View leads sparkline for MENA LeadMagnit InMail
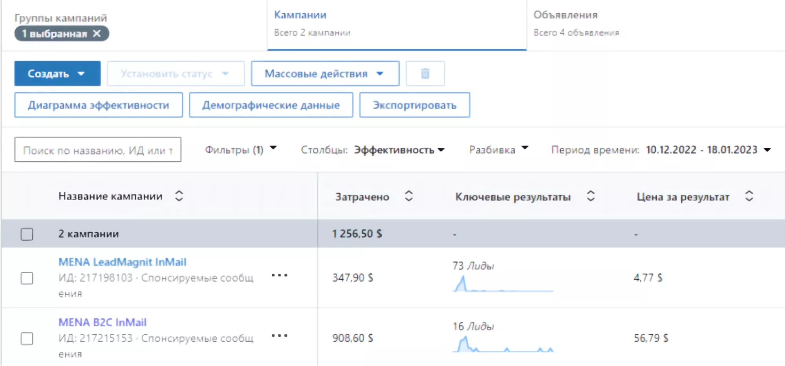785x366 pixels. point(503,284)
